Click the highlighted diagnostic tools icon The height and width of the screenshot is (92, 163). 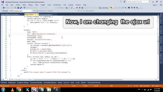pyautogui.click(x=111, y=8)
